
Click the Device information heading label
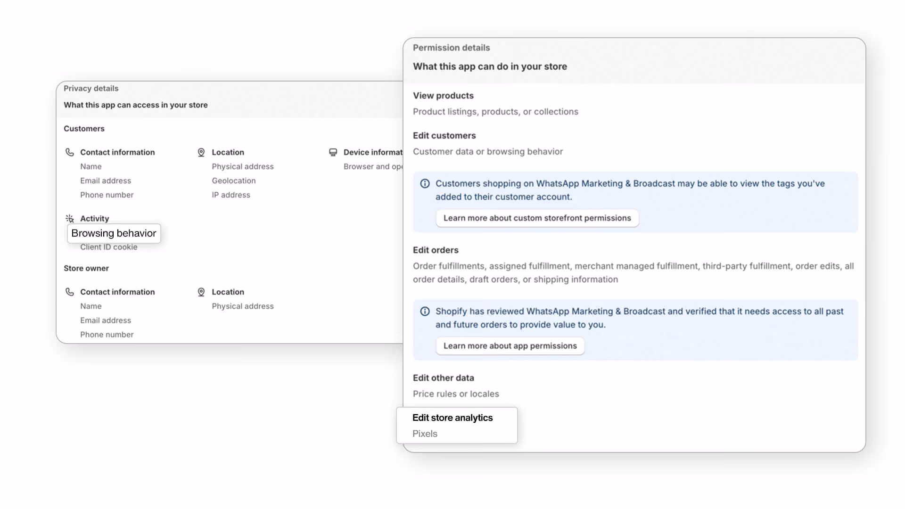point(373,152)
